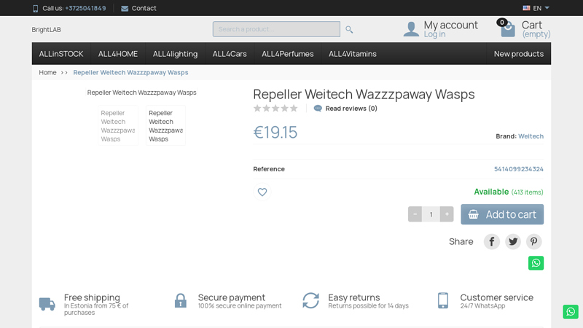Open ALL4Perfumes menu
The height and width of the screenshot is (328, 583).
pyautogui.click(x=287, y=54)
